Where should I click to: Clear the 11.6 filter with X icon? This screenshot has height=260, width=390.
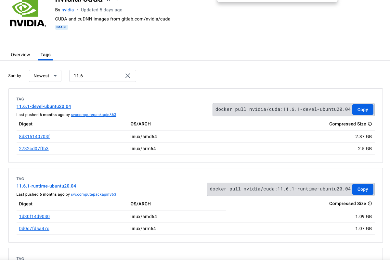pyautogui.click(x=128, y=76)
